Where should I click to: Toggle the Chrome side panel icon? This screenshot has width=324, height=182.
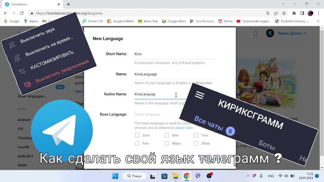point(302,13)
